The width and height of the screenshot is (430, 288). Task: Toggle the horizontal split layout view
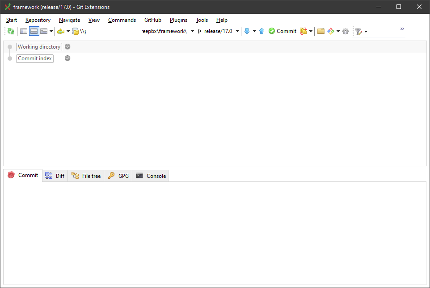pos(34,31)
